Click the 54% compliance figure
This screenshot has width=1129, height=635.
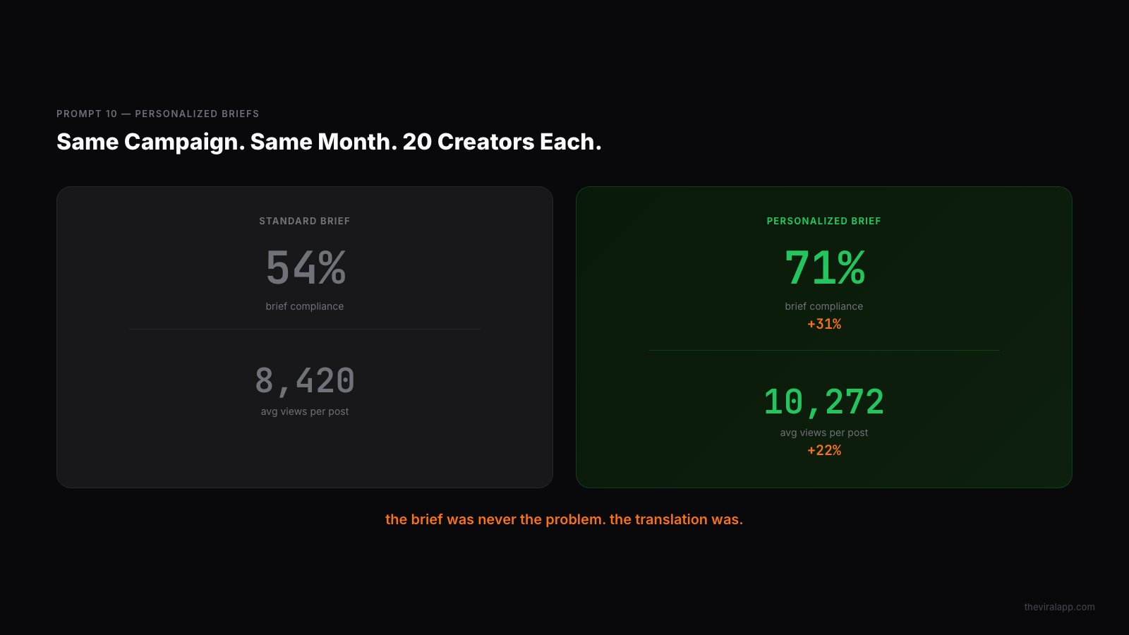[x=306, y=267]
